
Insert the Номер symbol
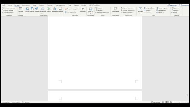[x=174, y=12]
